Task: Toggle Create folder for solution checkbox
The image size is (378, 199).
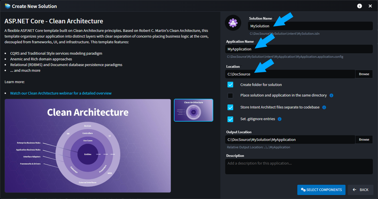Action: [230, 85]
